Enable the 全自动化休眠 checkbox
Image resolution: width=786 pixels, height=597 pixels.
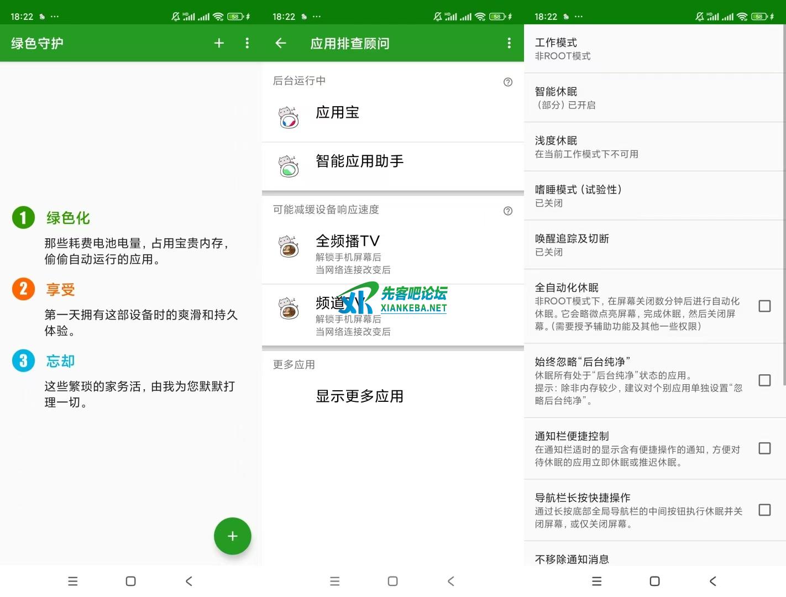click(765, 306)
